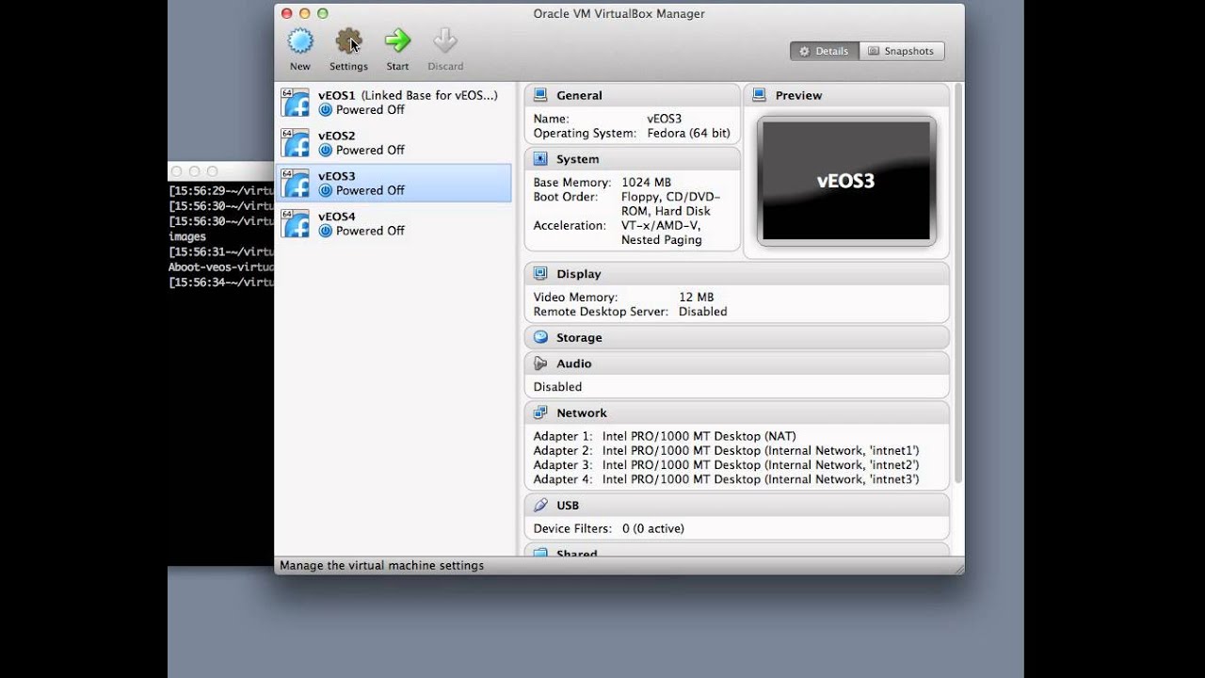Click the System chip icon

[x=540, y=159]
